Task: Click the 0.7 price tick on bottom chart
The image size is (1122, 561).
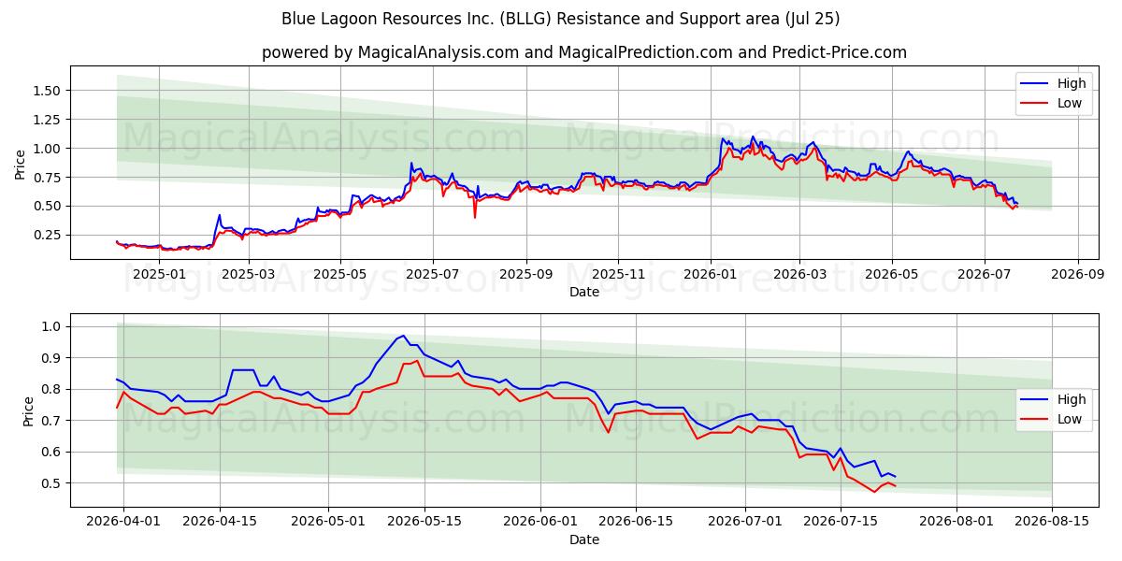Action: (x=52, y=421)
